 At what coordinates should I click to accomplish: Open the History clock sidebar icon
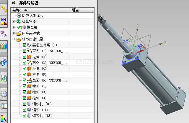(4, 94)
